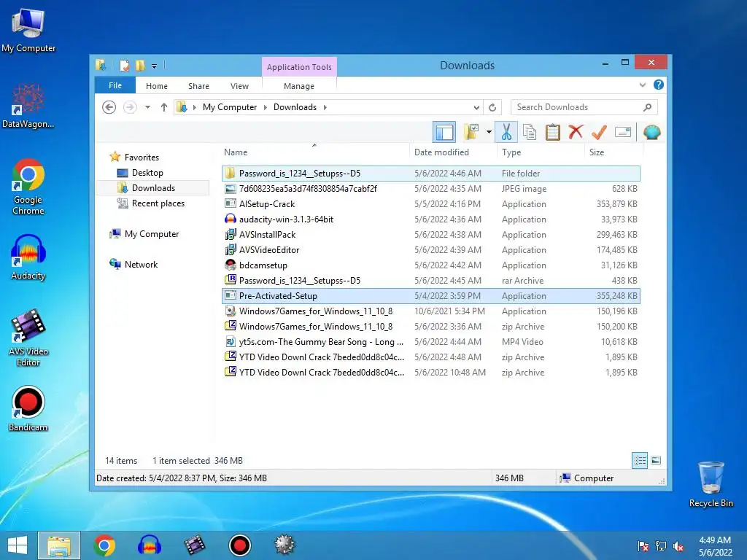
Task: Click the blue shell globe toolbar icon
Action: (x=651, y=132)
